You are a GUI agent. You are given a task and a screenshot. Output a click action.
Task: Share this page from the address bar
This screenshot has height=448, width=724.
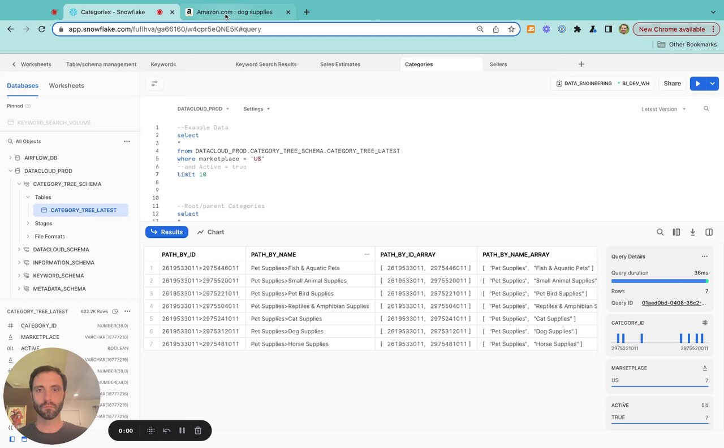click(496, 29)
